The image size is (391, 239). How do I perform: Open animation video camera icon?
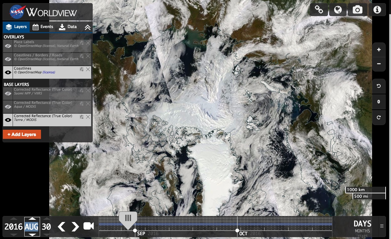[89, 226]
